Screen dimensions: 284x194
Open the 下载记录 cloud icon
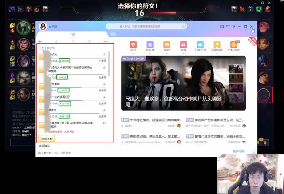point(200,44)
